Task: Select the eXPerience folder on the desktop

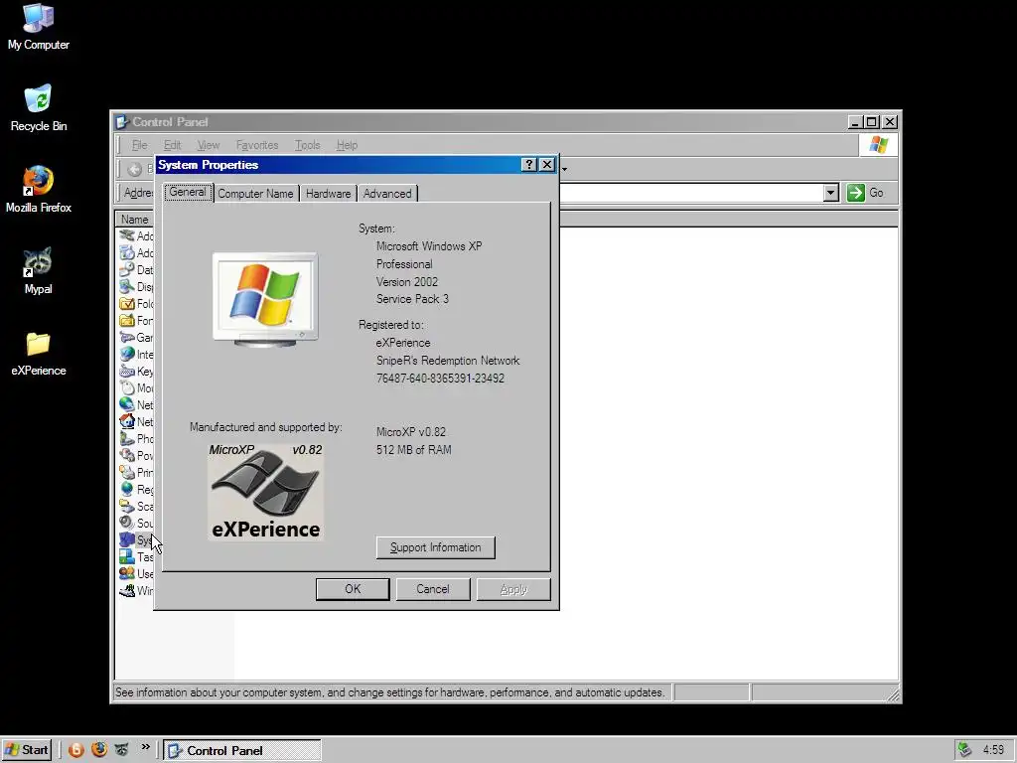Action: tap(39, 354)
